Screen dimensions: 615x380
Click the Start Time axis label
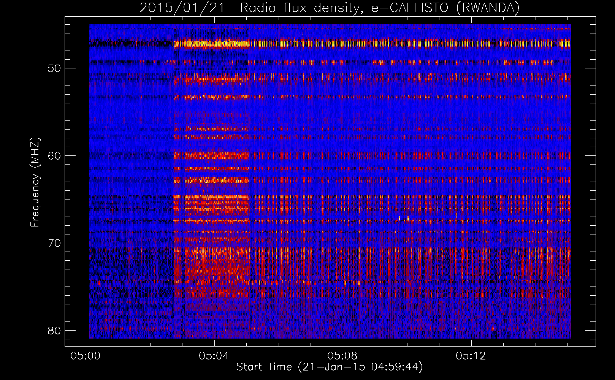point(330,367)
